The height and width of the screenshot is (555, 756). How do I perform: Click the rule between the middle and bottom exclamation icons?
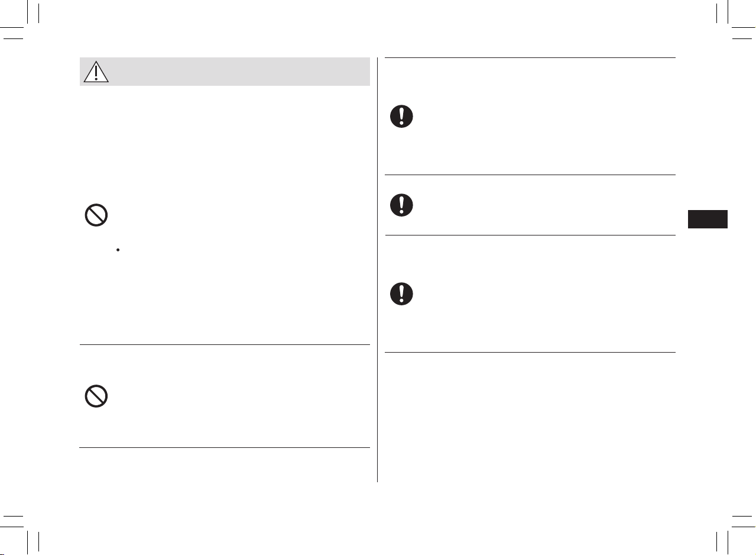click(x=530, y=235)
